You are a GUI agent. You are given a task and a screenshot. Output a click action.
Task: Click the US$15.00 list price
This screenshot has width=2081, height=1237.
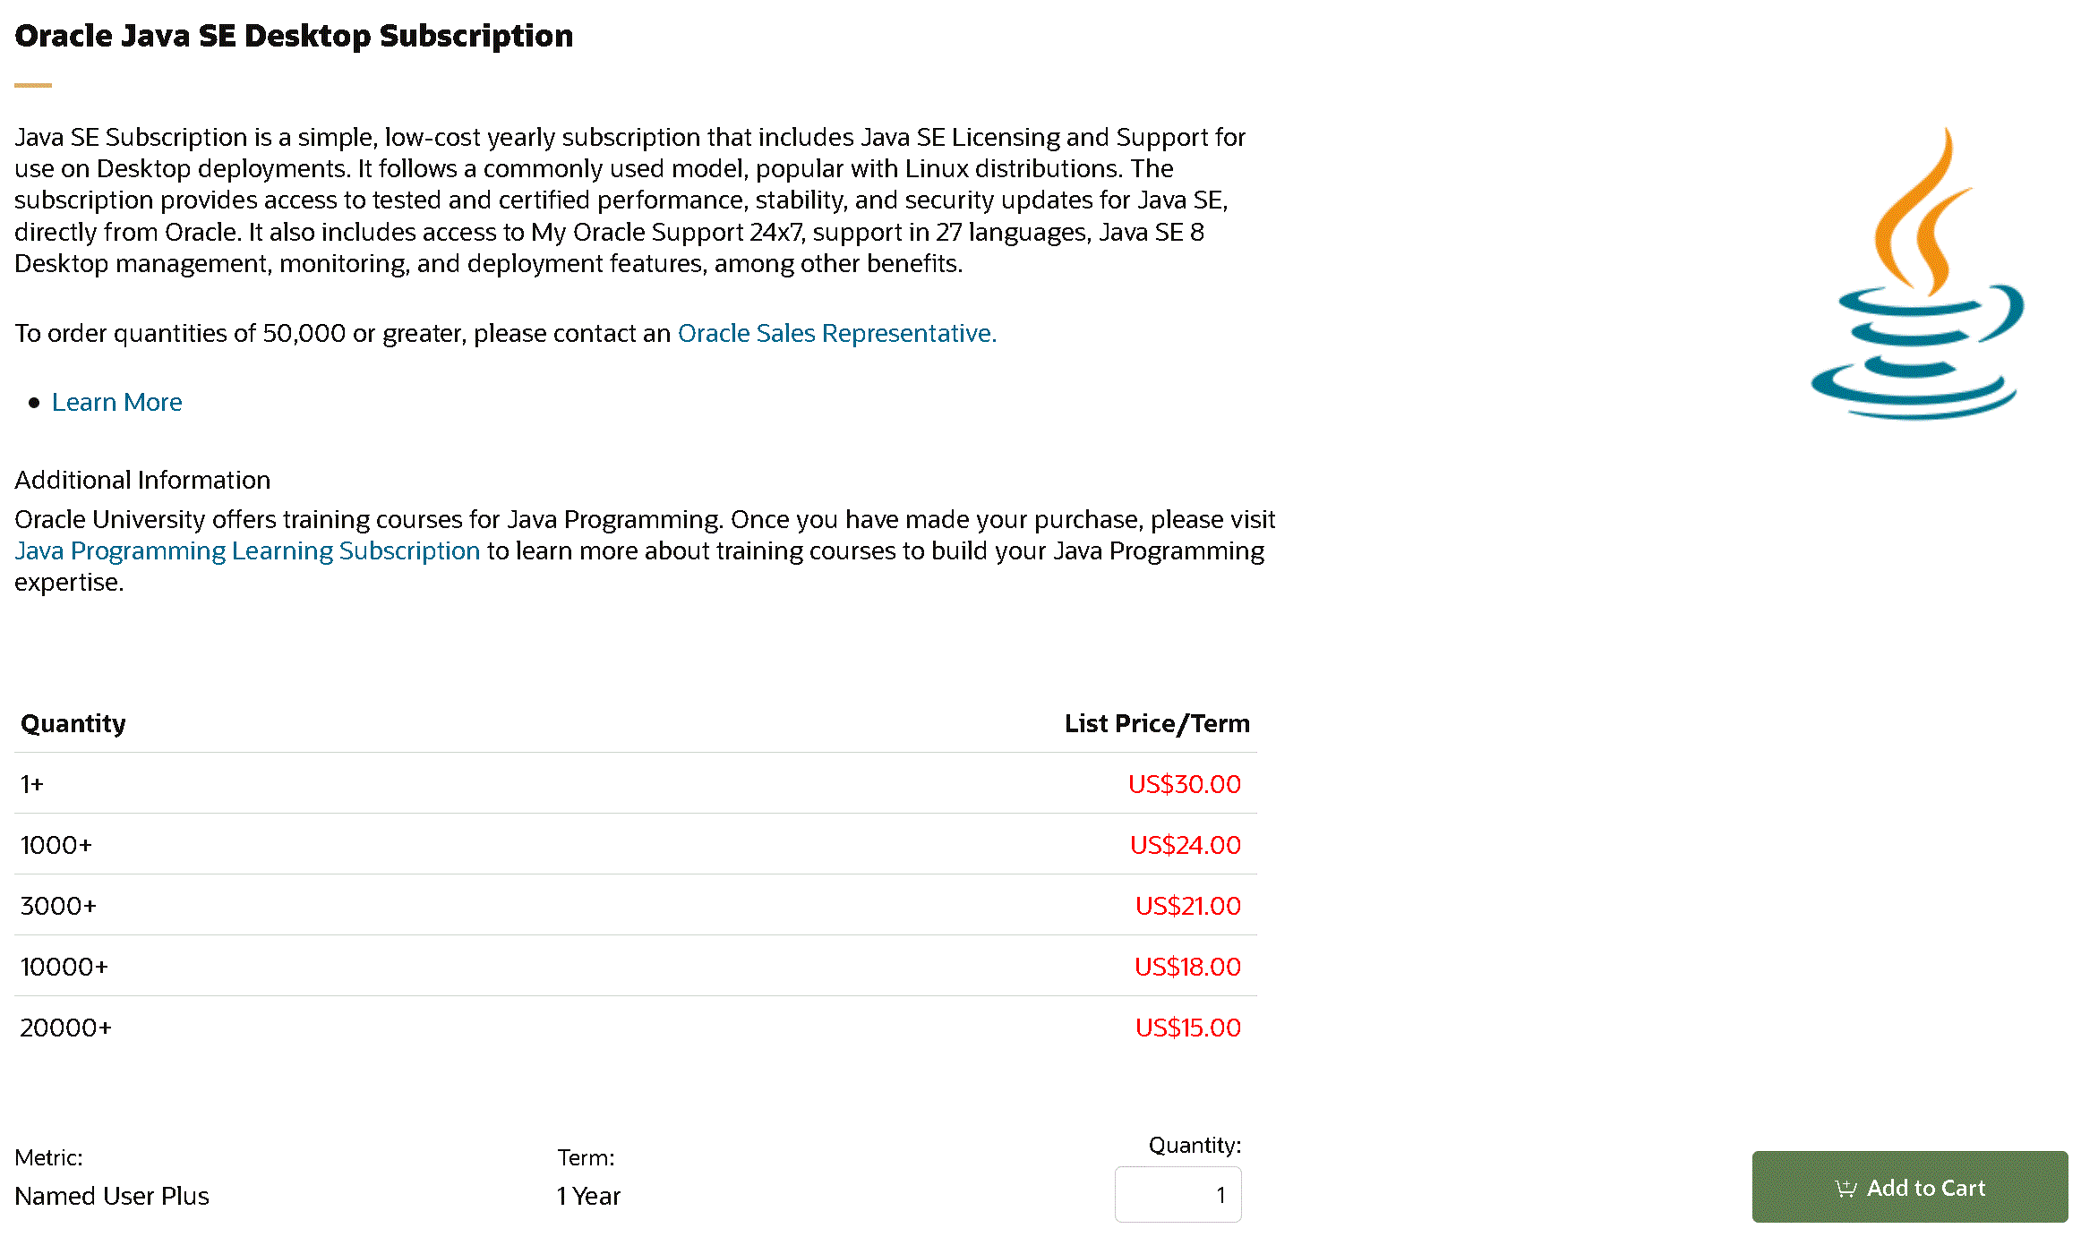pyautogui.click(x=1187, y=1028)
